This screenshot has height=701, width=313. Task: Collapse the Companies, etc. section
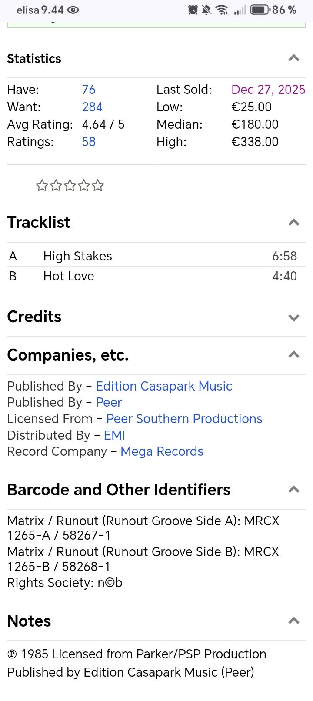(294, 355)
